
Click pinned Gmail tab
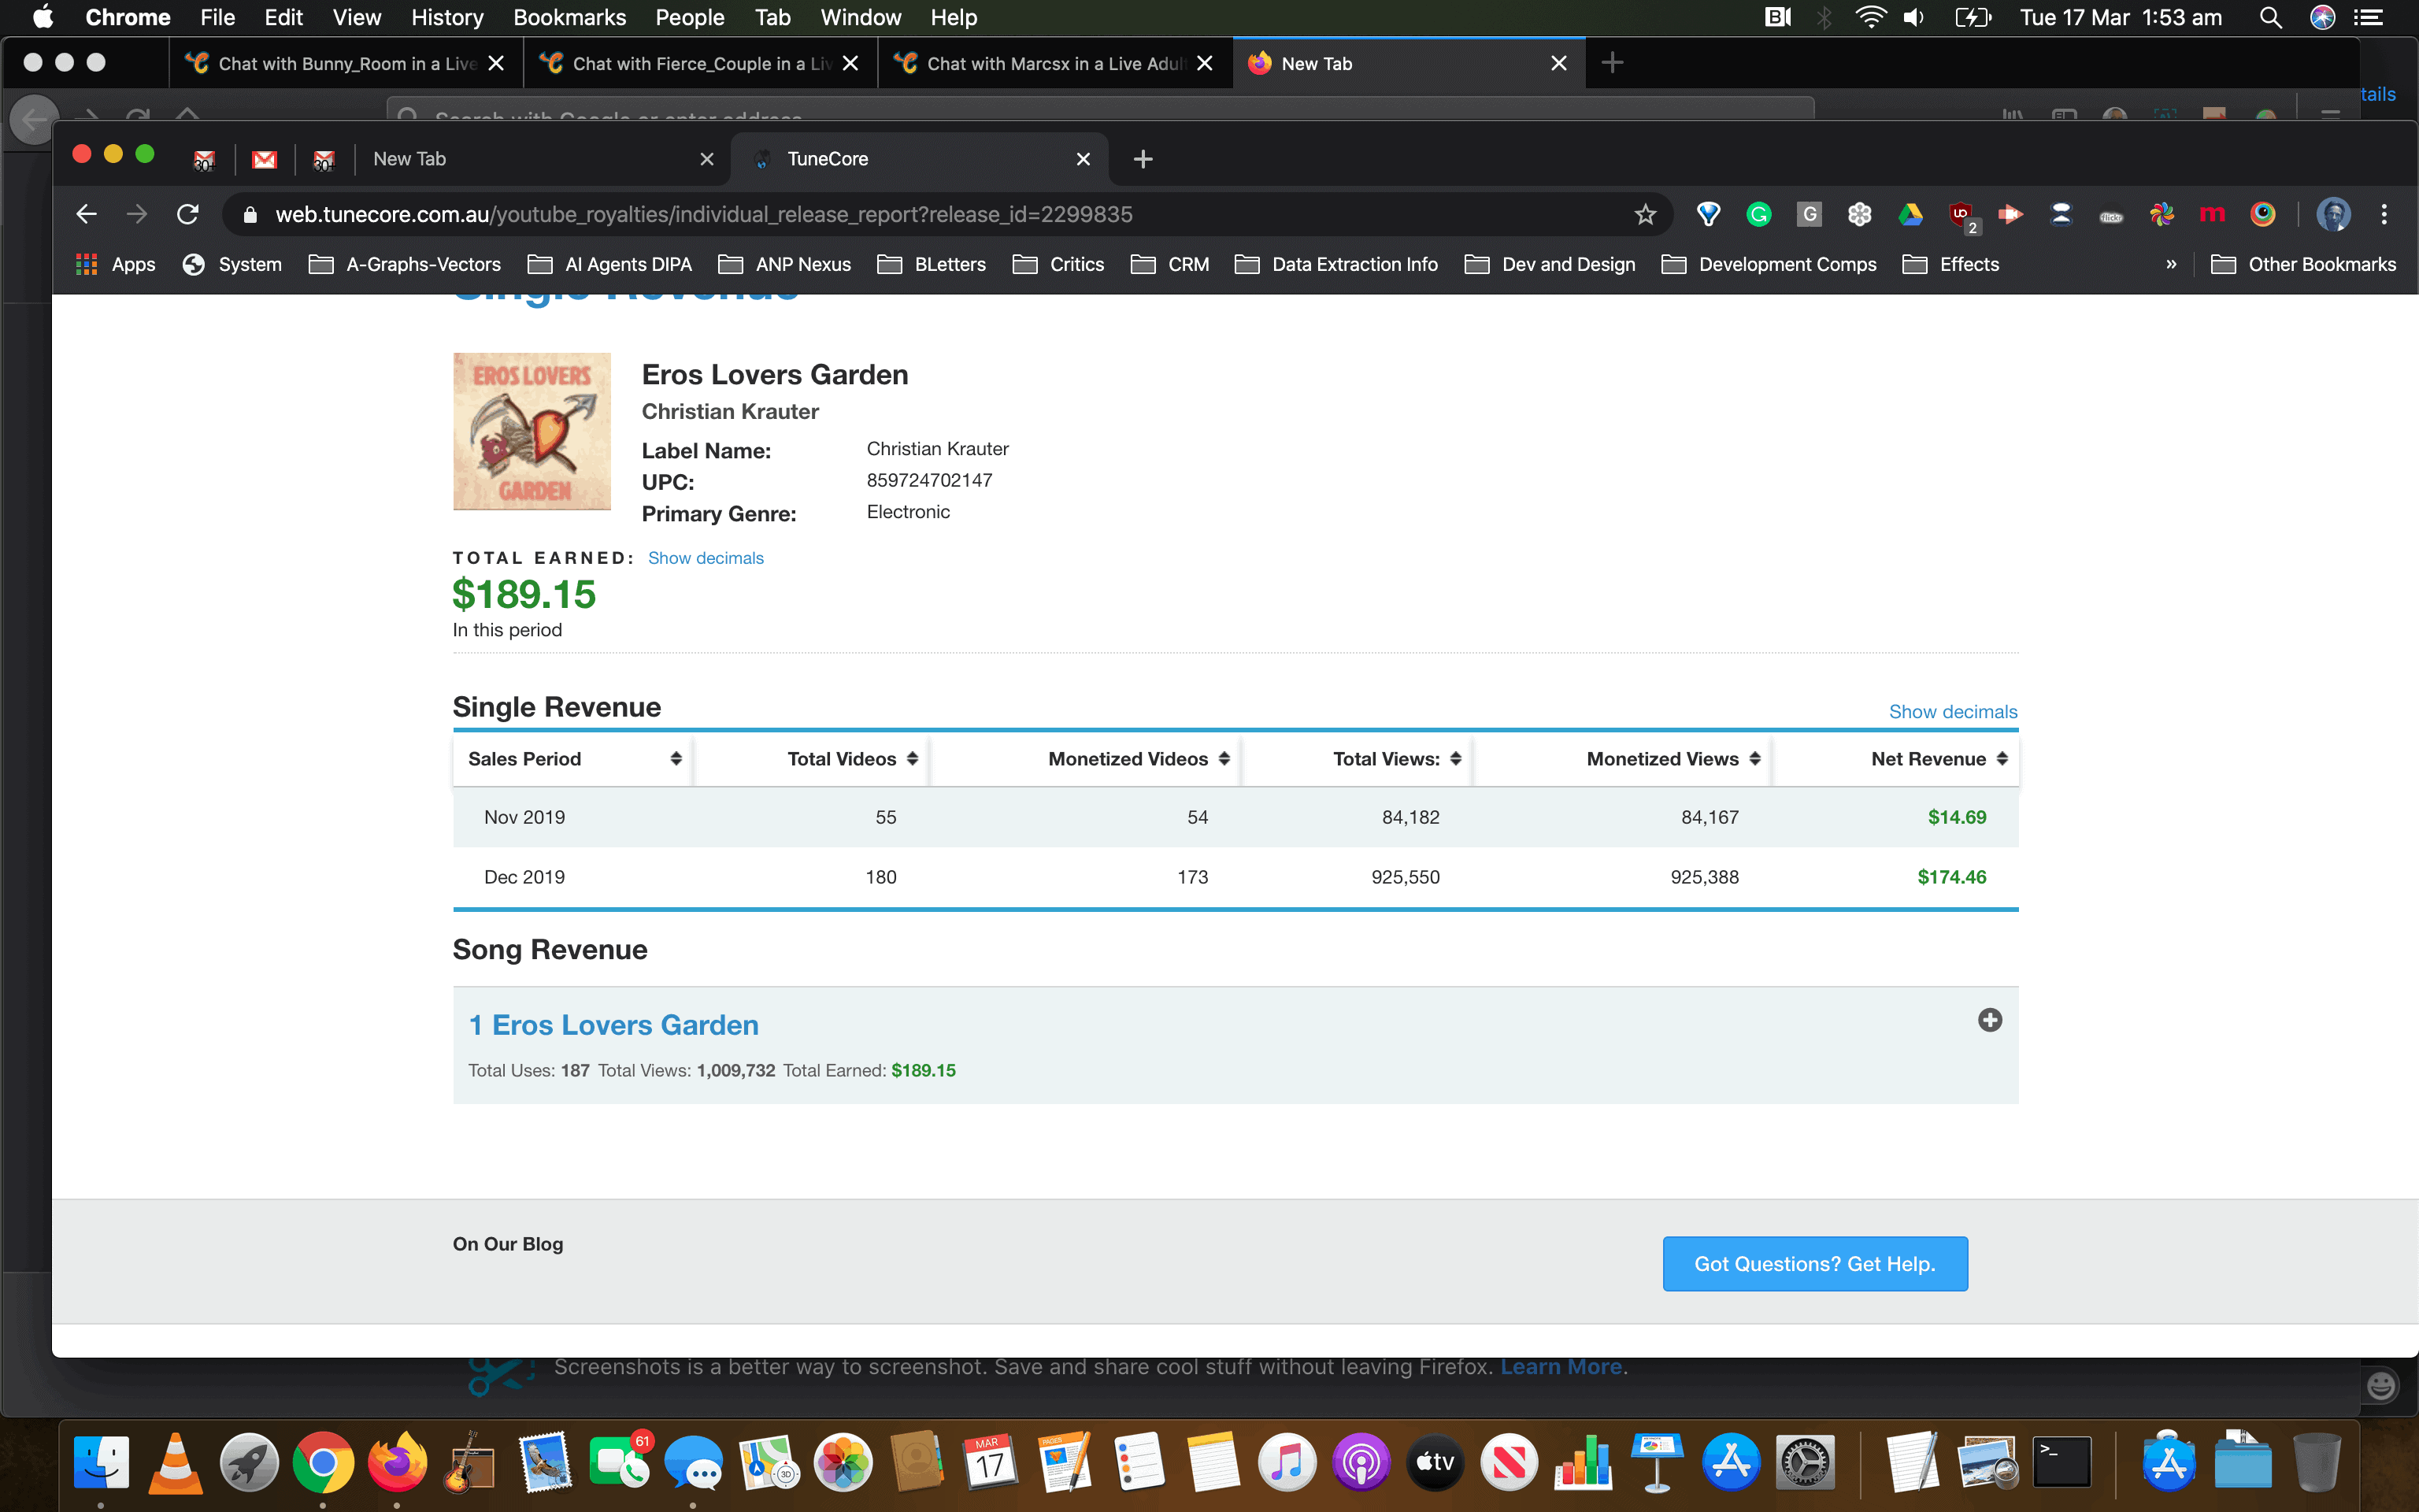coord(264,159)
